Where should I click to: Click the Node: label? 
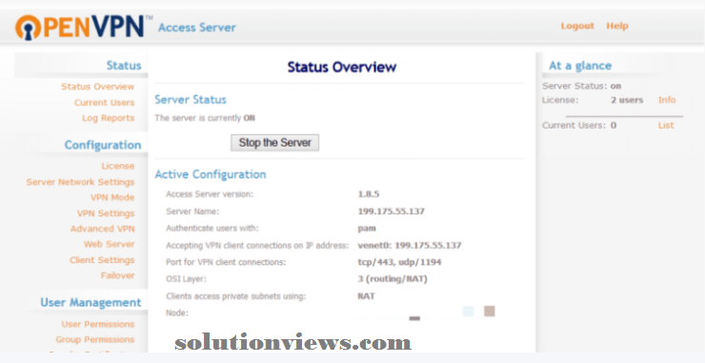click(x=177, y=313)
